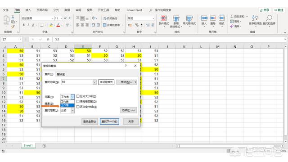Click the Sheet1 sheet tab
The image size is (288, 162).
[28, 145]
